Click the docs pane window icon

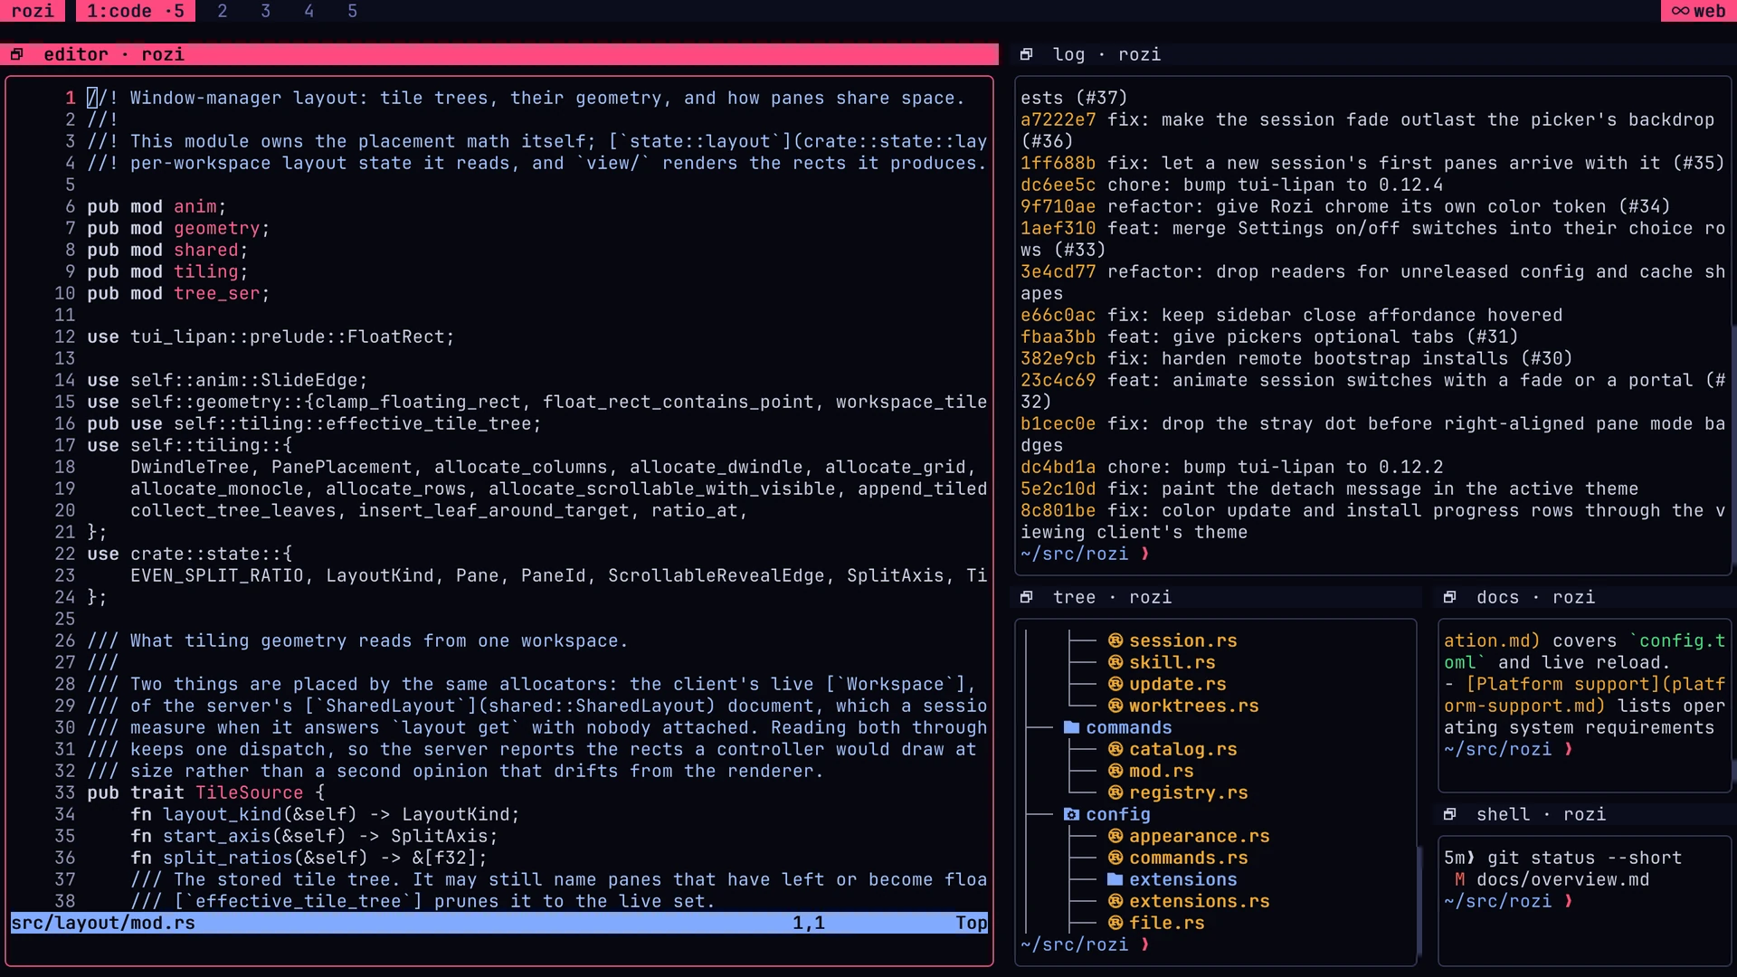tap(1449, 597)
